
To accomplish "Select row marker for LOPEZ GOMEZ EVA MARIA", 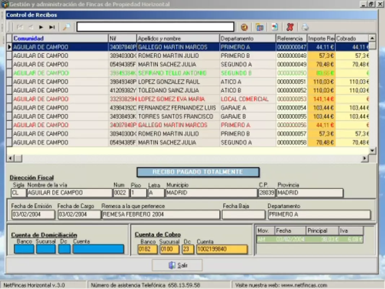I will [x=9, y=99].
